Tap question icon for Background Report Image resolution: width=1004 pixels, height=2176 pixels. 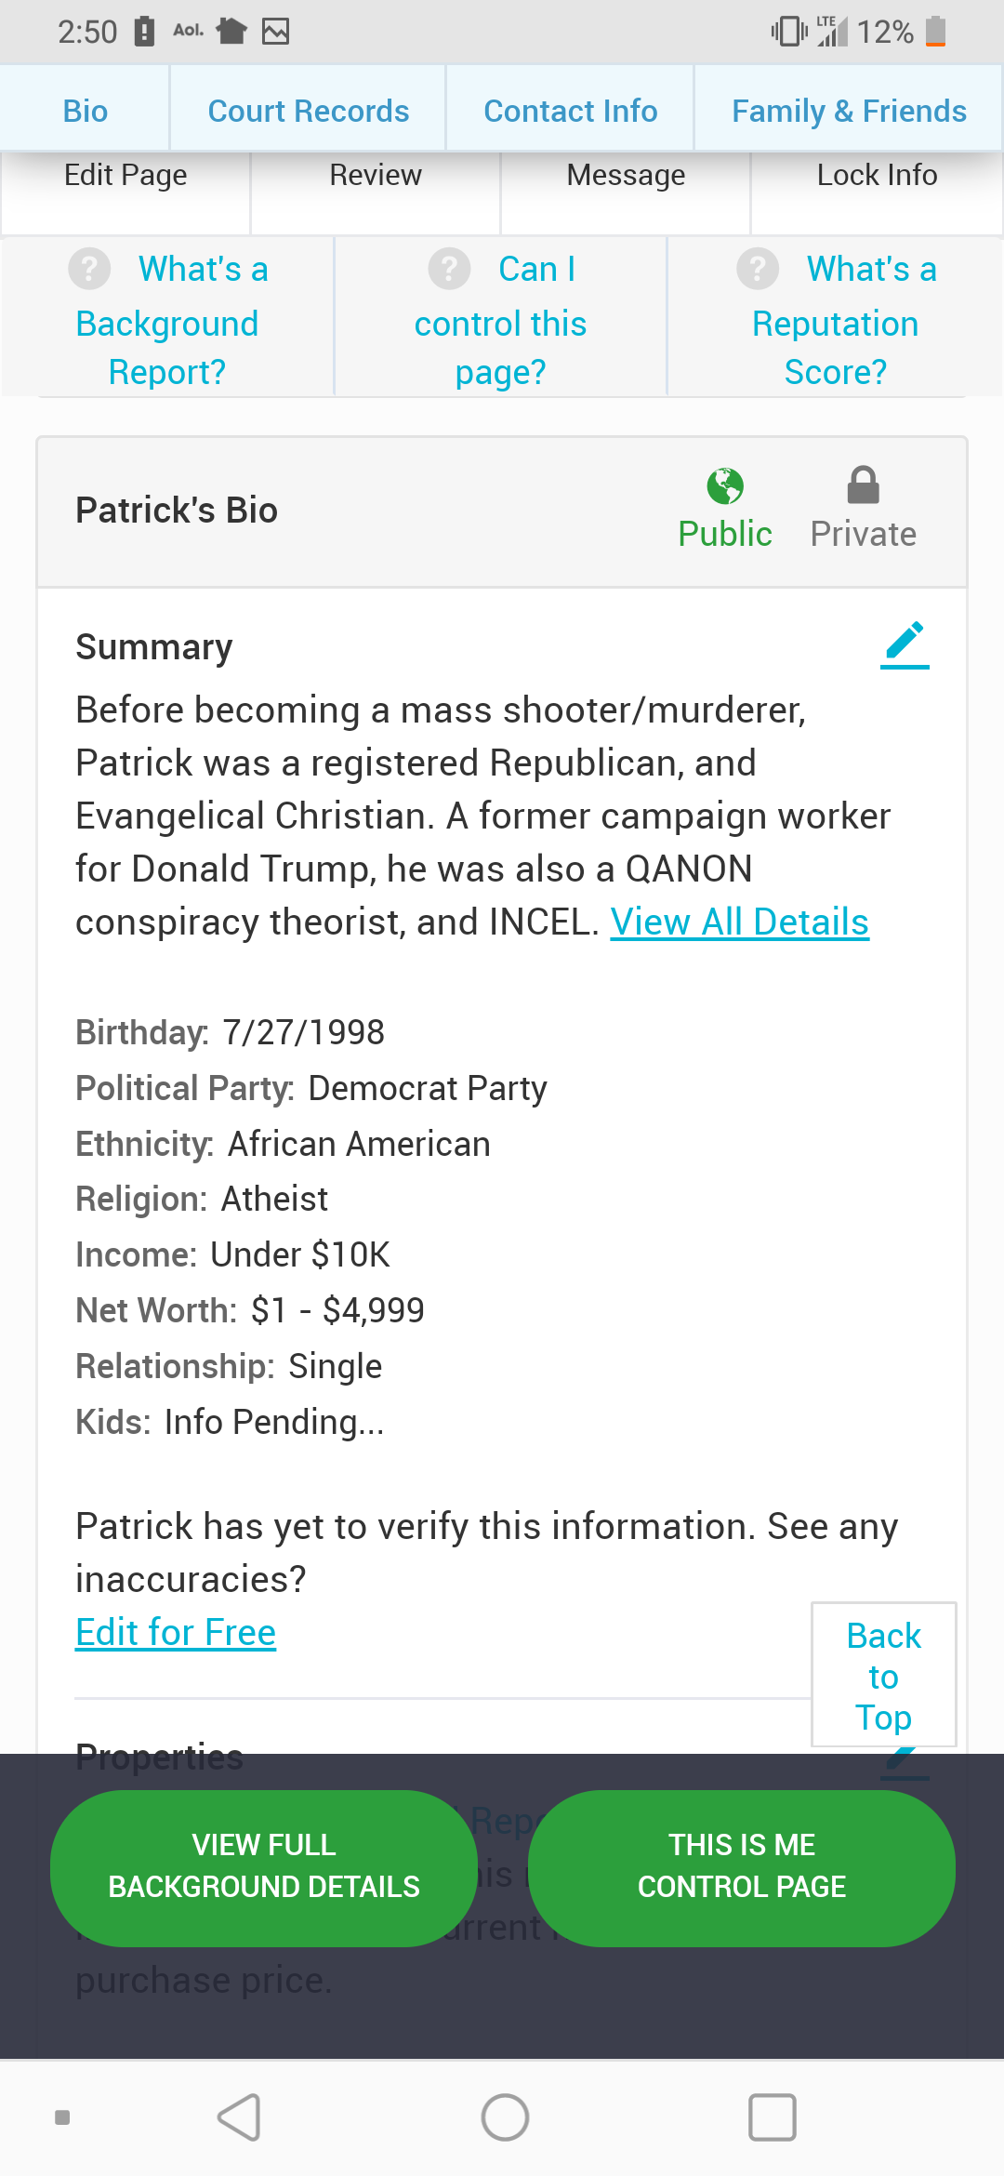[x=89, y=270]
